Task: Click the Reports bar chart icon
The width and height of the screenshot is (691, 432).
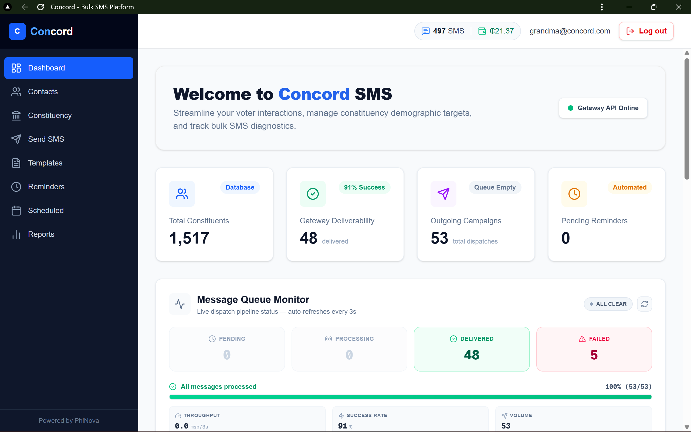Action: (16, 234)
